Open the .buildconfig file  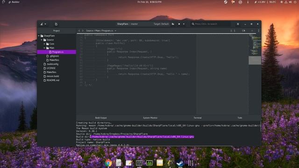pos(51,64)
